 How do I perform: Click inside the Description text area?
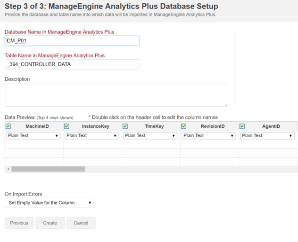tap(116, 94)
